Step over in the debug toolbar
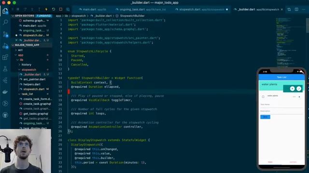This screenshot has height=173, width=309. tap(25, 9)
